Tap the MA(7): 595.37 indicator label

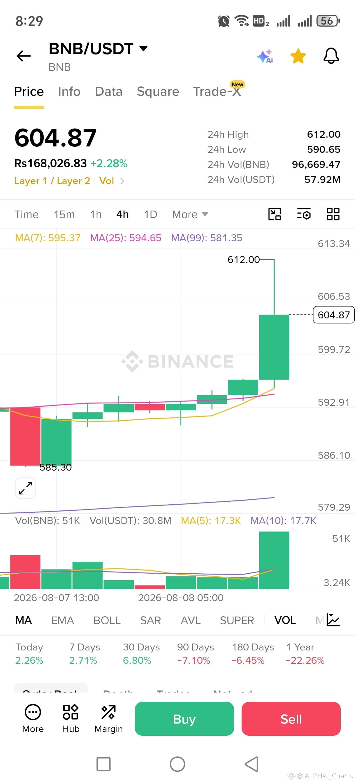48,238
